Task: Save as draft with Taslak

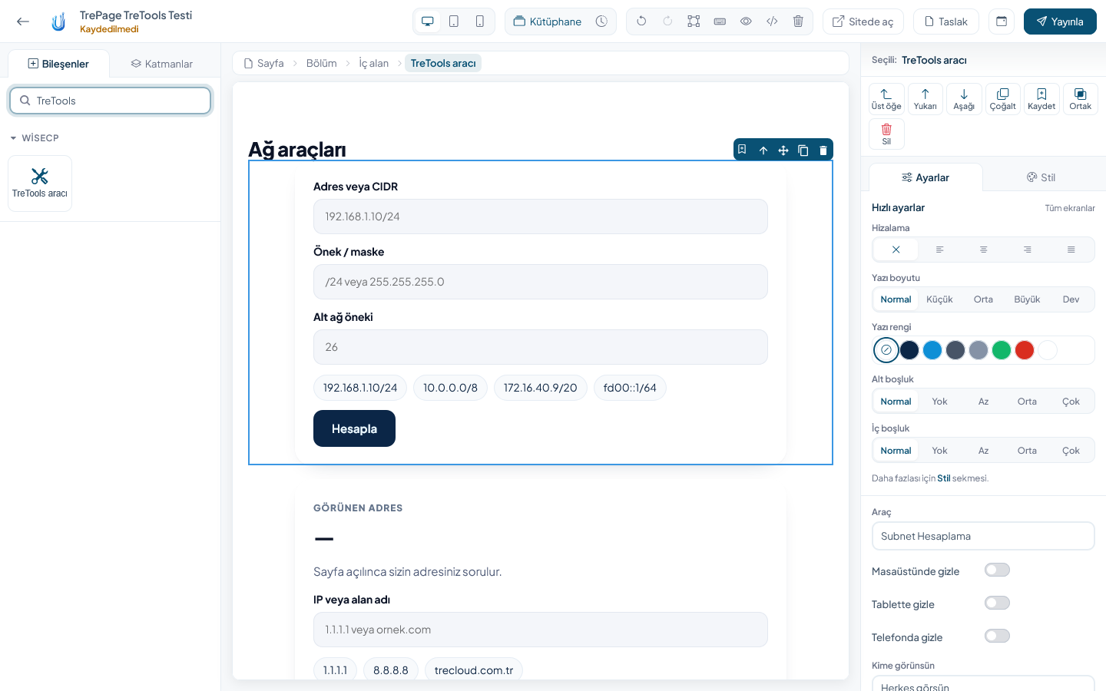Action: 946,21
